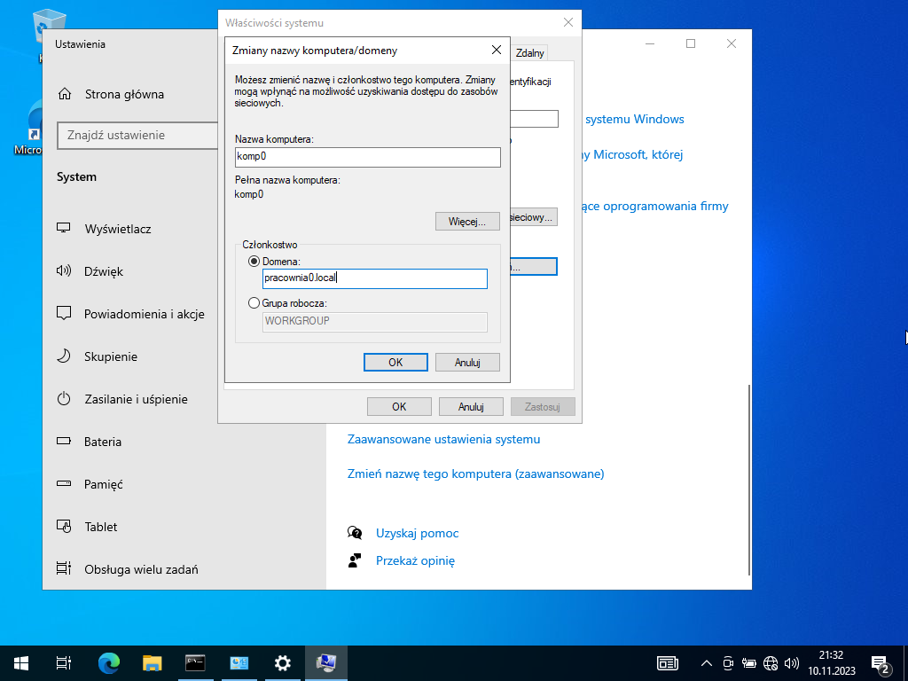Click the Settings window vertical scrollbar
This screenshot has width=908, height=681.
tap(749, 481)
